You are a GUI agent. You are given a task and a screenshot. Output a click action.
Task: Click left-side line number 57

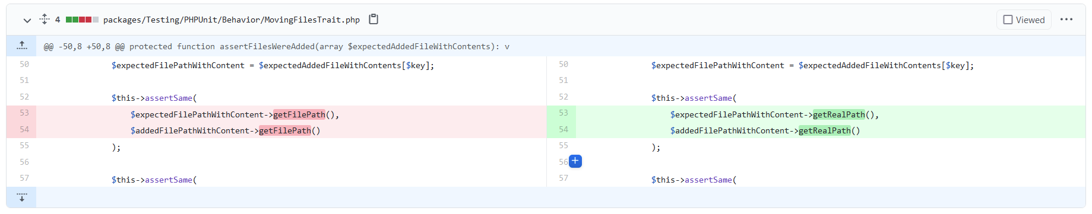click(24, 178)
